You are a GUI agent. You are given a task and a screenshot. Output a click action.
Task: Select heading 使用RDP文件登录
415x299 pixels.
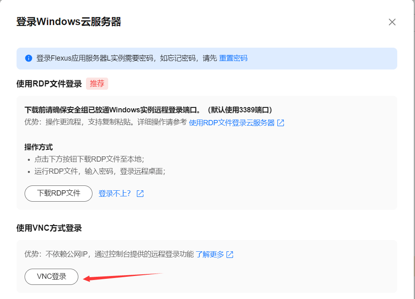tap(49, 84)
